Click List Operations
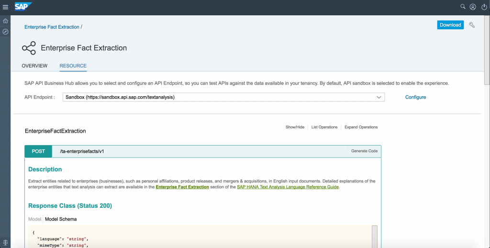Screen dimensions: 490x248 (324, 127)
